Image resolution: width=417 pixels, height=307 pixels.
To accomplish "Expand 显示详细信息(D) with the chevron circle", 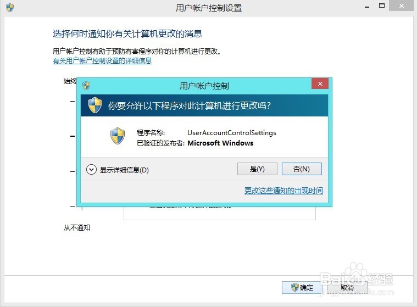I will [91, 169].
